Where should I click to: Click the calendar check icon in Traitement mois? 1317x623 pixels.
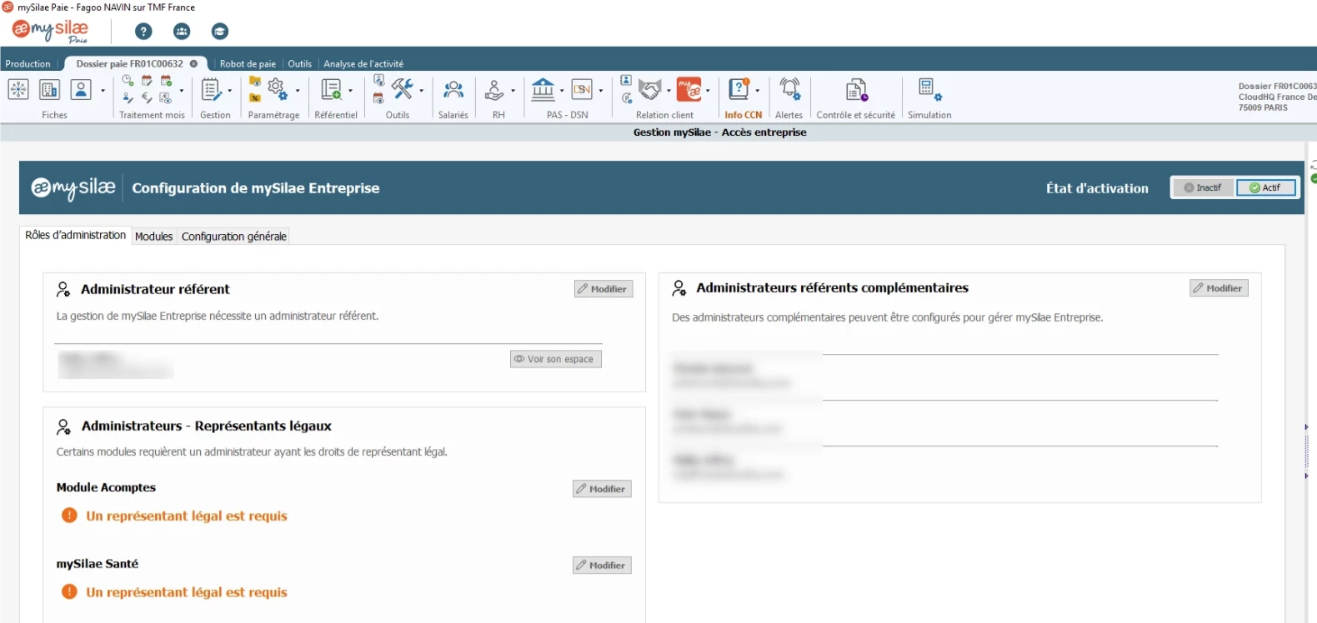click(x=166, y=81)
